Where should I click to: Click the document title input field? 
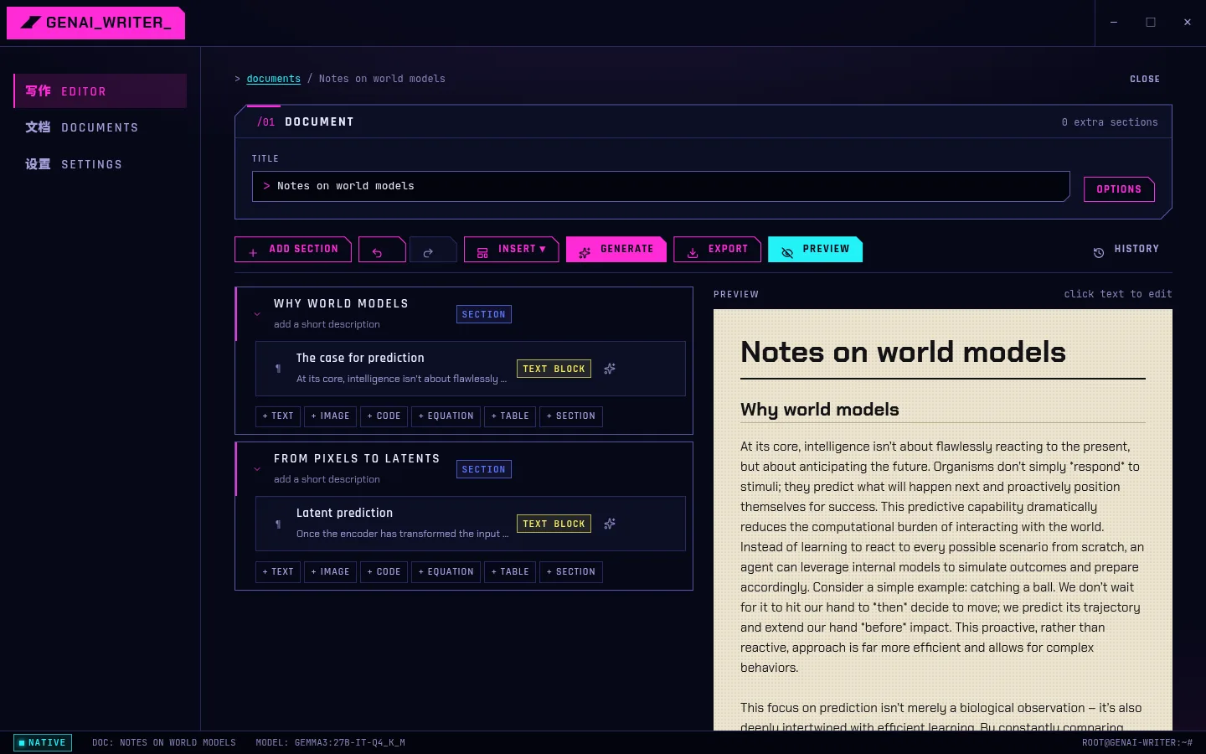[x=661, y=186]
